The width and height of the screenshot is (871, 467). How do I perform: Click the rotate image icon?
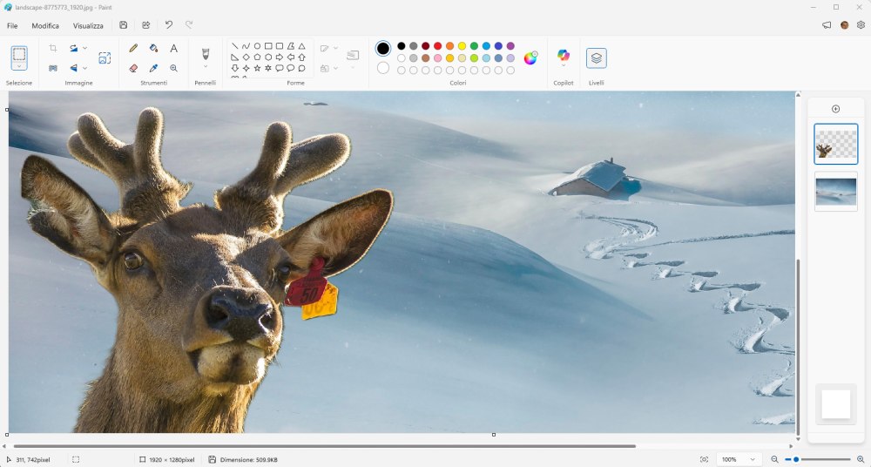coord(73,49)
